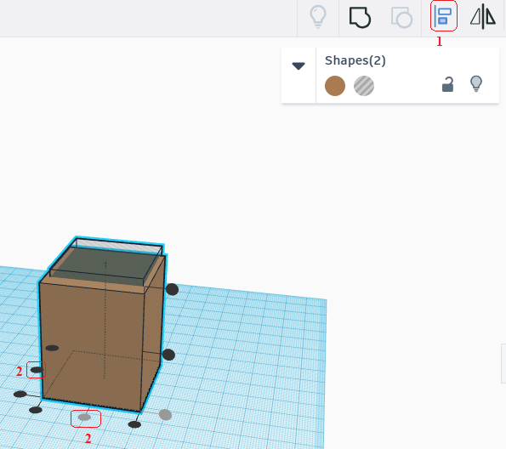Collapse the Shapes(2) inspector panel

click(x=298, y=65)
